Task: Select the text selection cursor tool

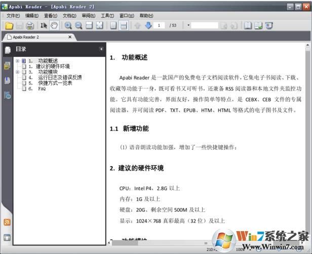Action: (x=44, y=25)
